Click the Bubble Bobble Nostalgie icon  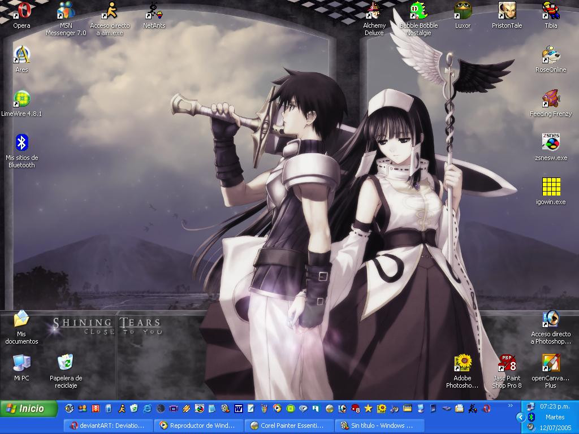(418, 19)
